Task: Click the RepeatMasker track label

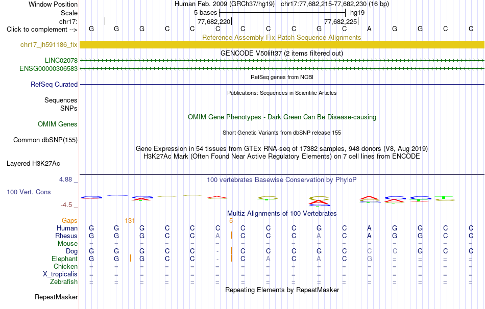Action: (56, 297)
